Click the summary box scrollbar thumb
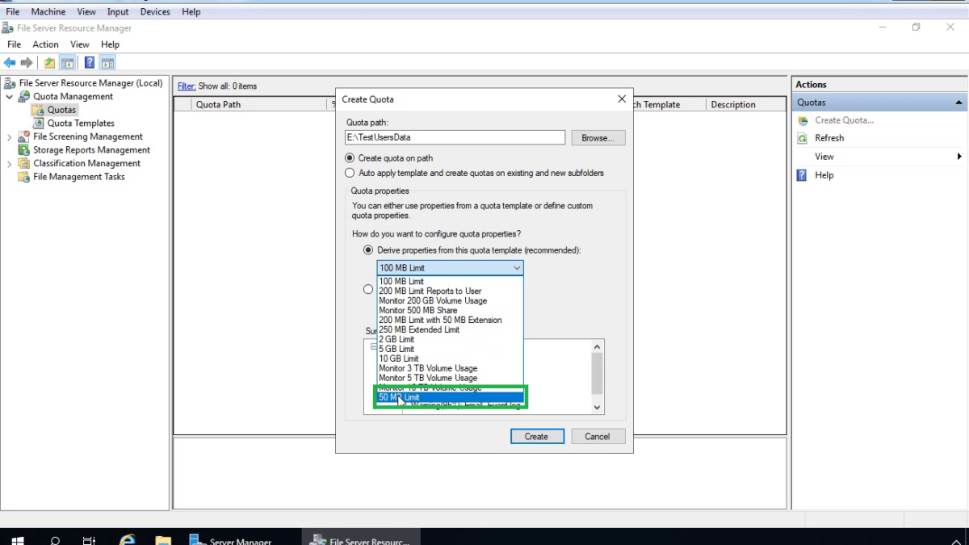The height and width of the screenshot is (545, 969). click(x=598, y=373)
